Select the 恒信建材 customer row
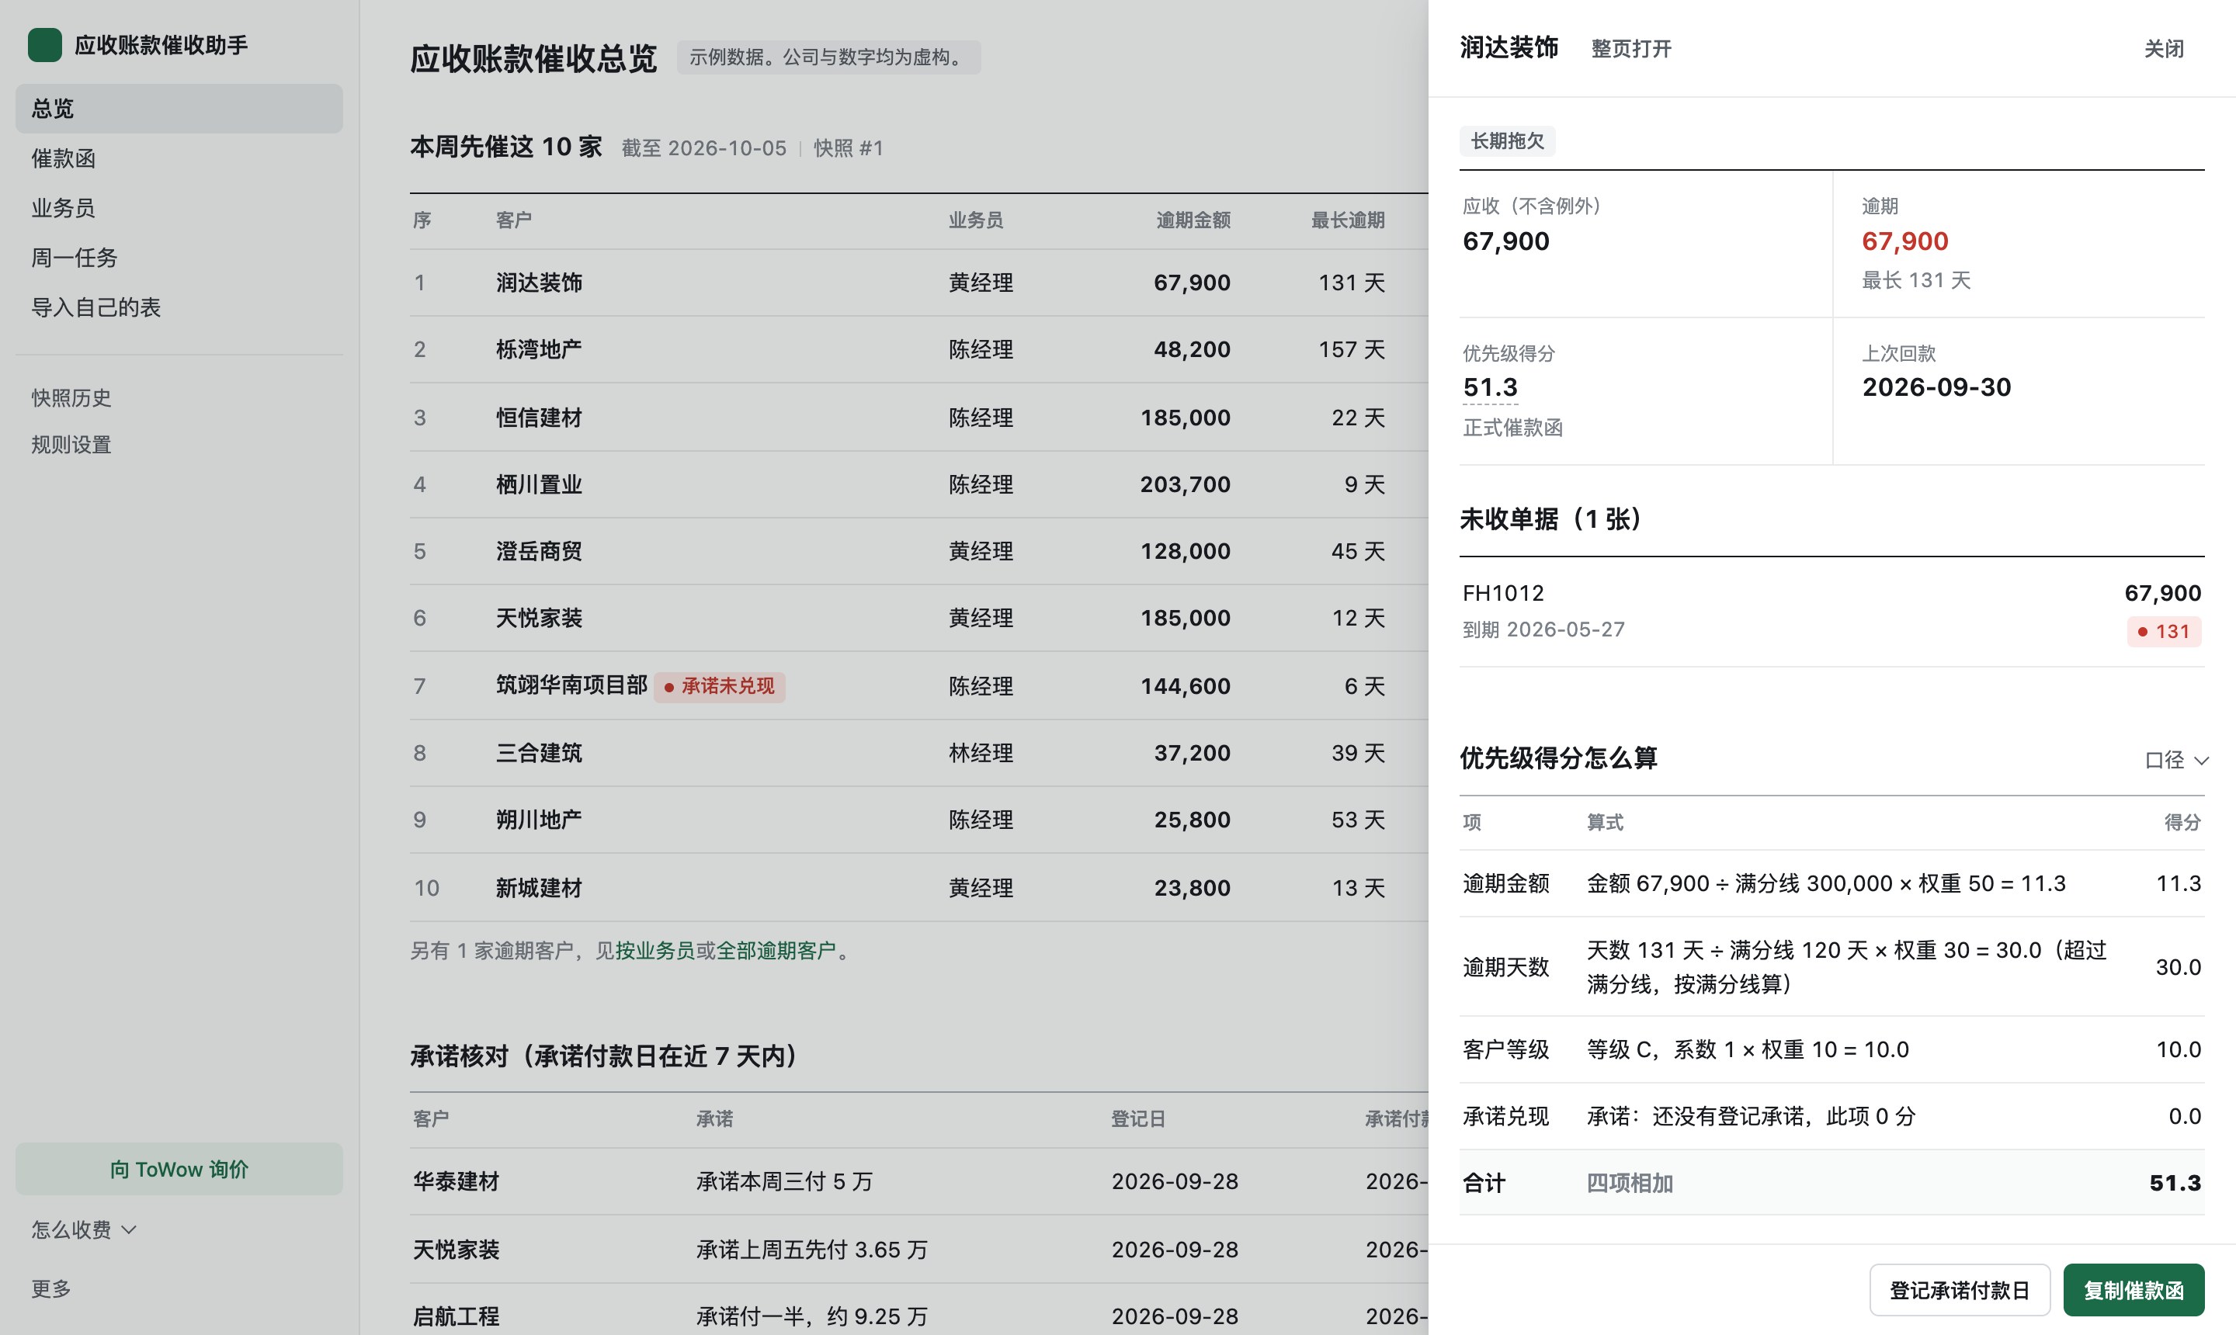The image size is (2236, 1335). pyautogui.click(x=918, y=418)
